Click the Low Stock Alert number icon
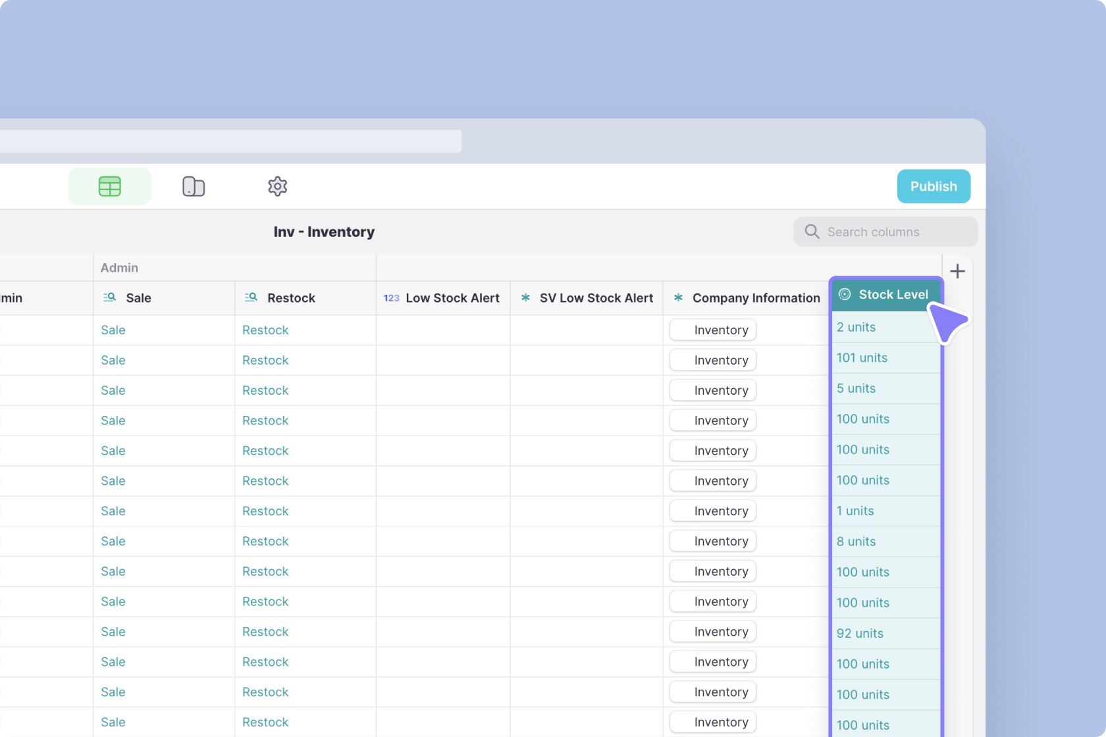The image size is (1106, 737). [x=391, y=298]
